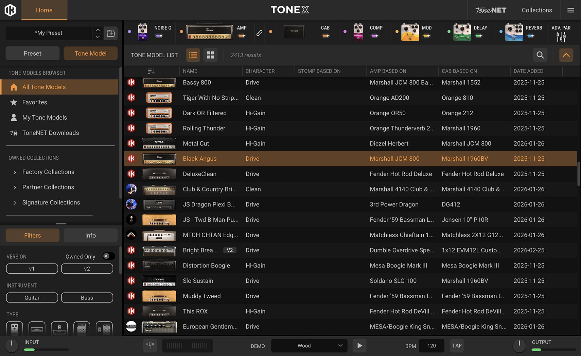Open the Wood demo dropdown
Screen dimensions: 581x356
pyautogui.click(x=309, y=345)
